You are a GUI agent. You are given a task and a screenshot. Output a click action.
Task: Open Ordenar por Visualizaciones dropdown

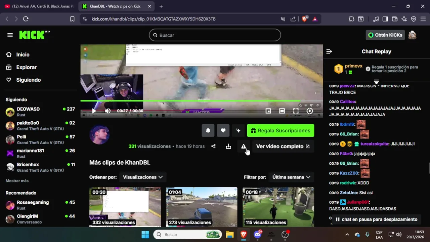coord(143,177)
